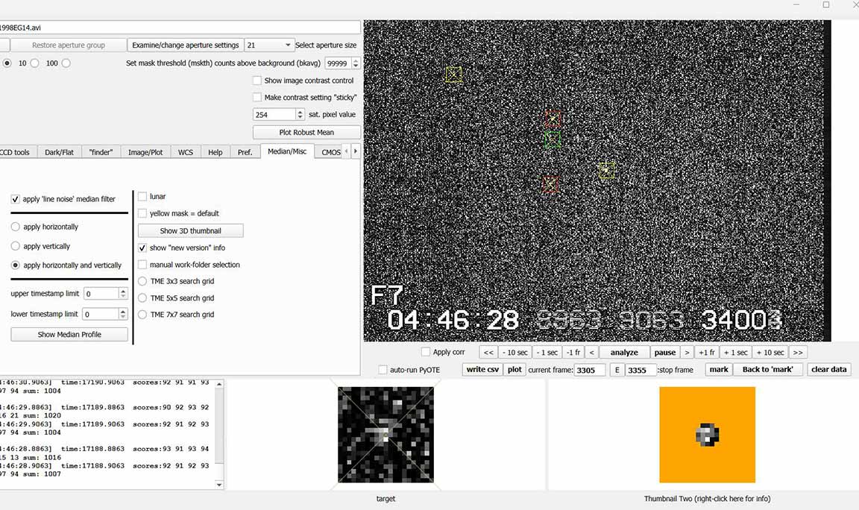Screen dimensions: 859x510
Task: Uncheck apply 'line noise' median filter
Action: pyautogui.click(x=16, y=199)
